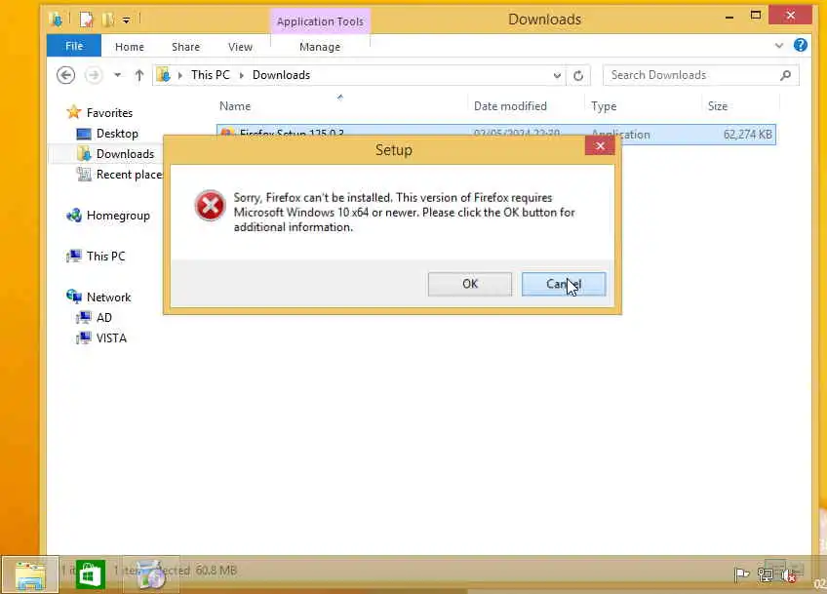827x594 pixels.
Task: Click the folder icon in address bar
Action: (164, 75)
